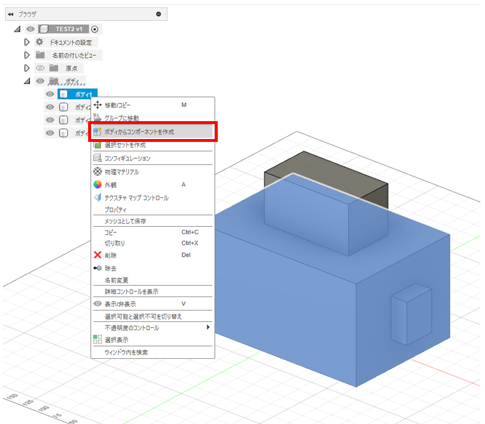Select ボディからコンポーネントを作成 menu entry
This screenshot has width=485, height=424.
(153, 132)
